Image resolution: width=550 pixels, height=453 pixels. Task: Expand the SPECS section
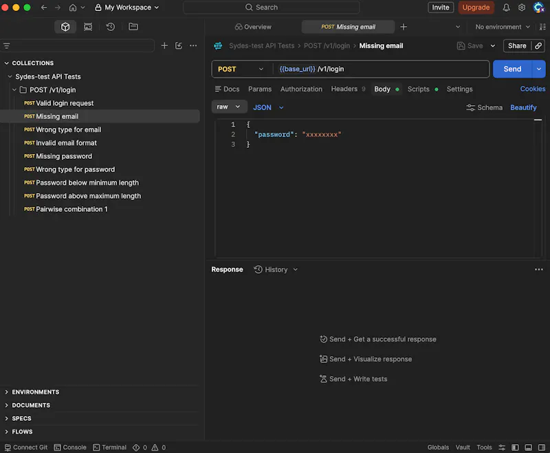(7, 419)
